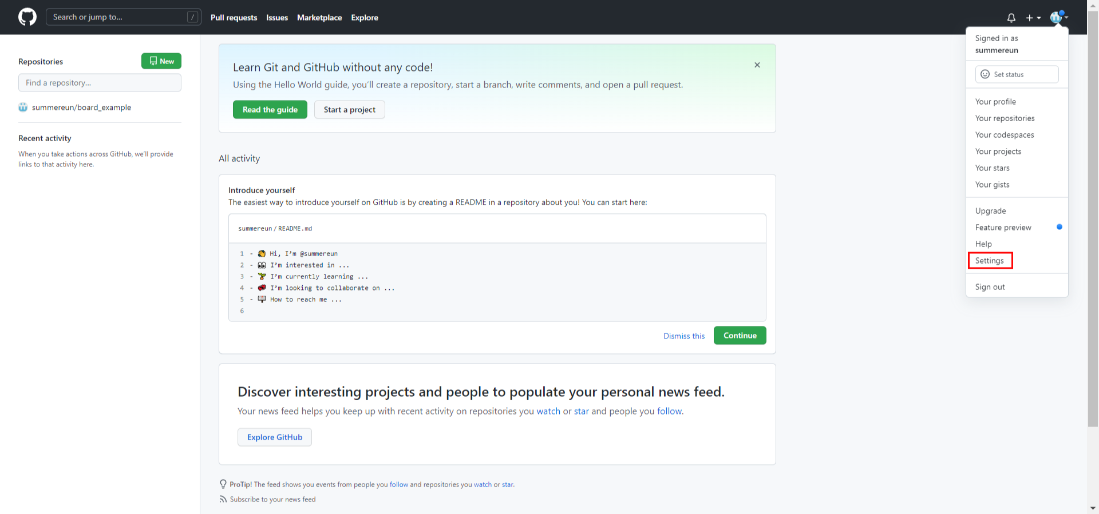Click the 'All activity' heading
This screenshot has height=514, width=1099.
click(239, 158)
